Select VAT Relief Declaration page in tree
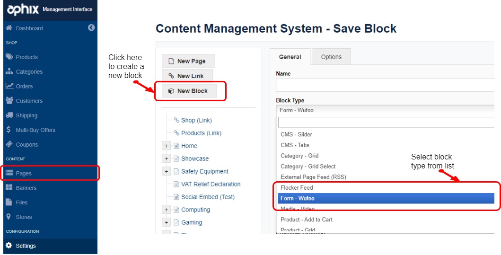Viewport: 501px width, 255px height. click(x=211, y=185)
